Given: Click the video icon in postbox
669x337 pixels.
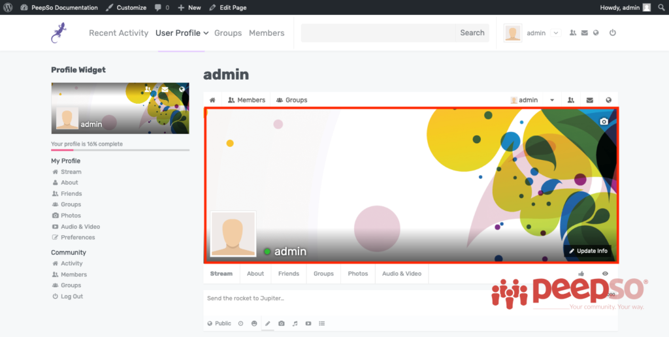Looking at the screenshot, I should click(308, 323).
